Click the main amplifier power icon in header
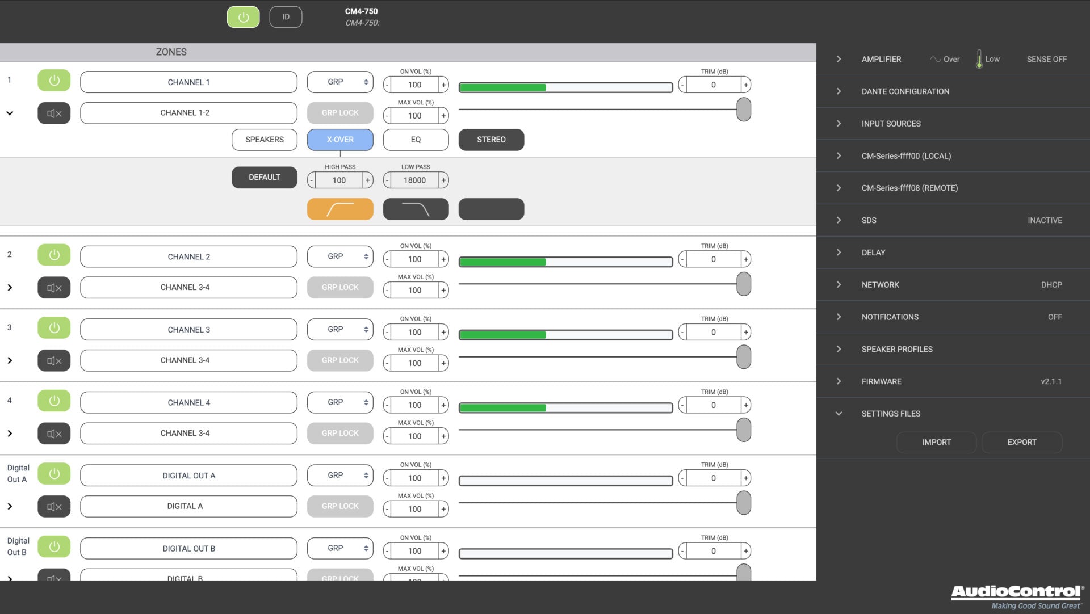This screenshot has height=614, width=1090. pos(243,17)
